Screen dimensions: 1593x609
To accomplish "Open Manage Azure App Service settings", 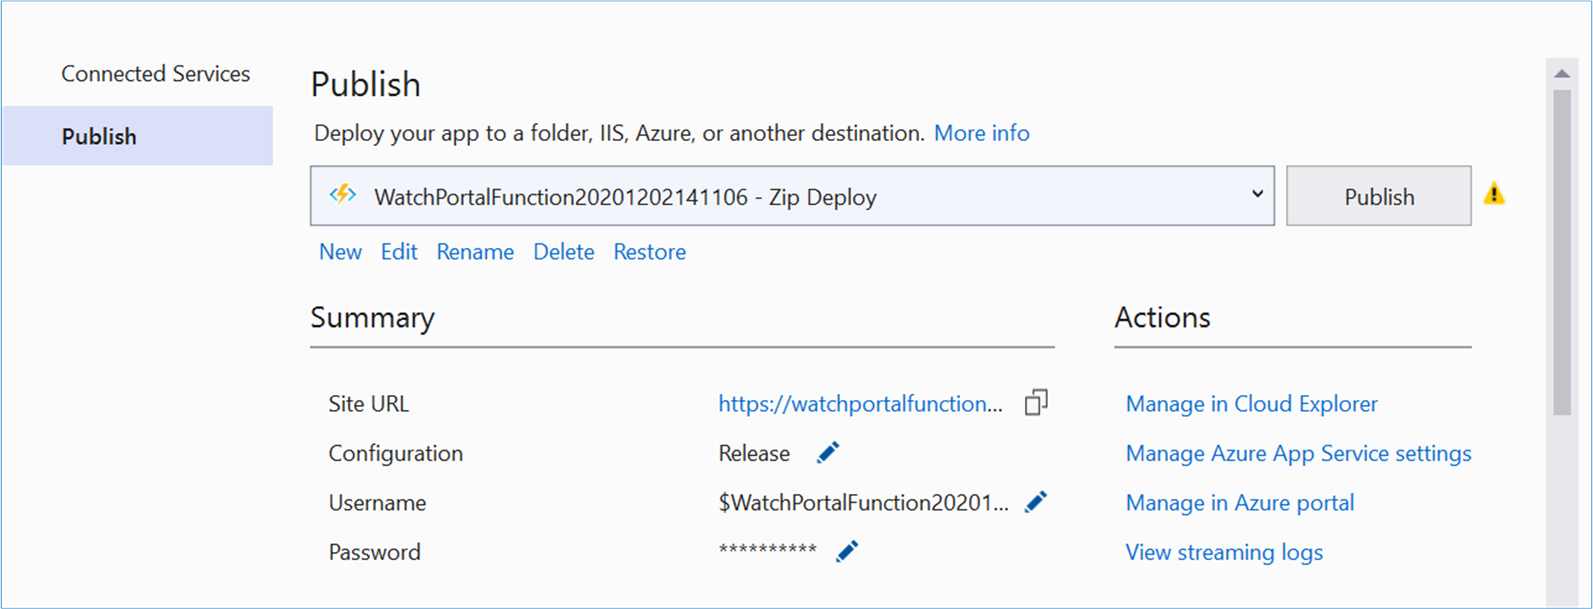I will coord(1298,453).
